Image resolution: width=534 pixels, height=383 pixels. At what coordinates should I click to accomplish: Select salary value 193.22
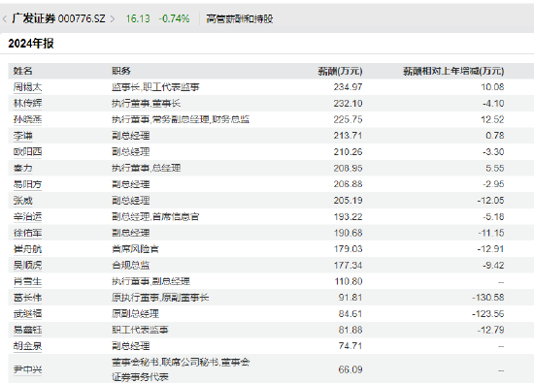[348, 216]
